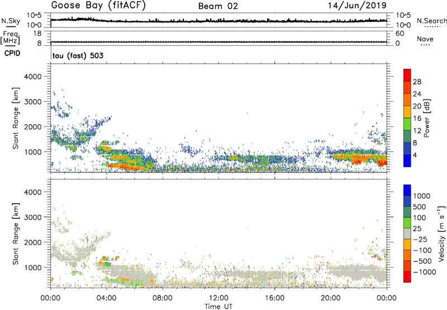Click the dotted line sample under Nave

point(425,45)
